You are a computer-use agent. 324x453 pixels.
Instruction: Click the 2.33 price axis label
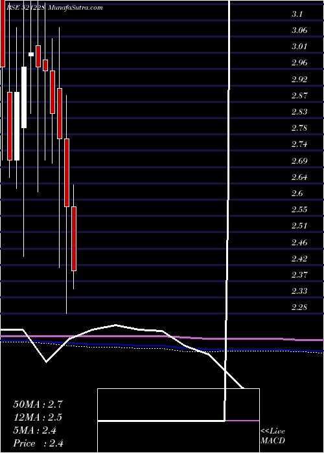299,291
